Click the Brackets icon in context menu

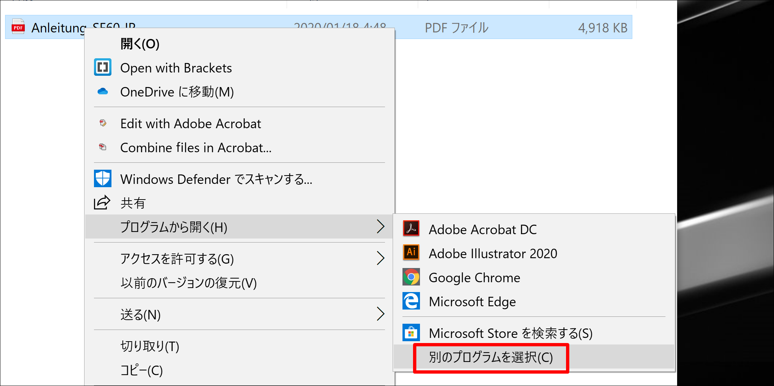[x=103, y=67]
